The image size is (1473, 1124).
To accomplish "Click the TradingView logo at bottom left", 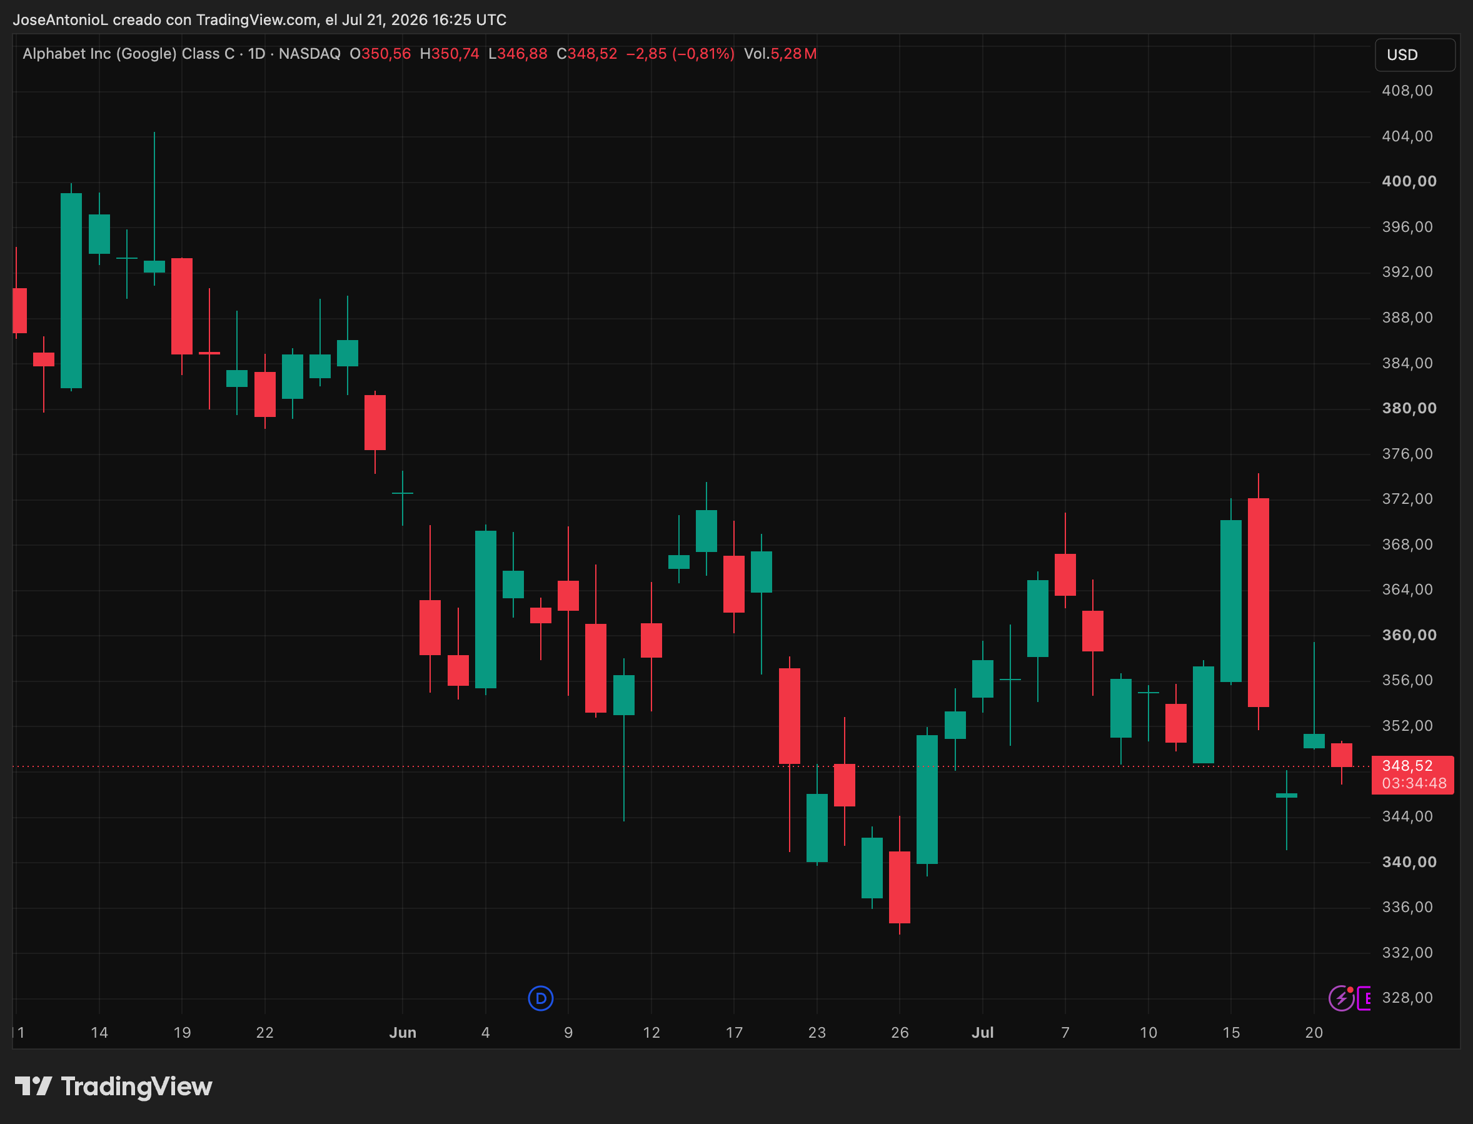I will (x=113, y=1086).
